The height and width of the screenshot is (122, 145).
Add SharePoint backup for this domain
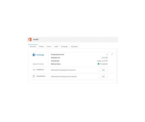point(103,77)
